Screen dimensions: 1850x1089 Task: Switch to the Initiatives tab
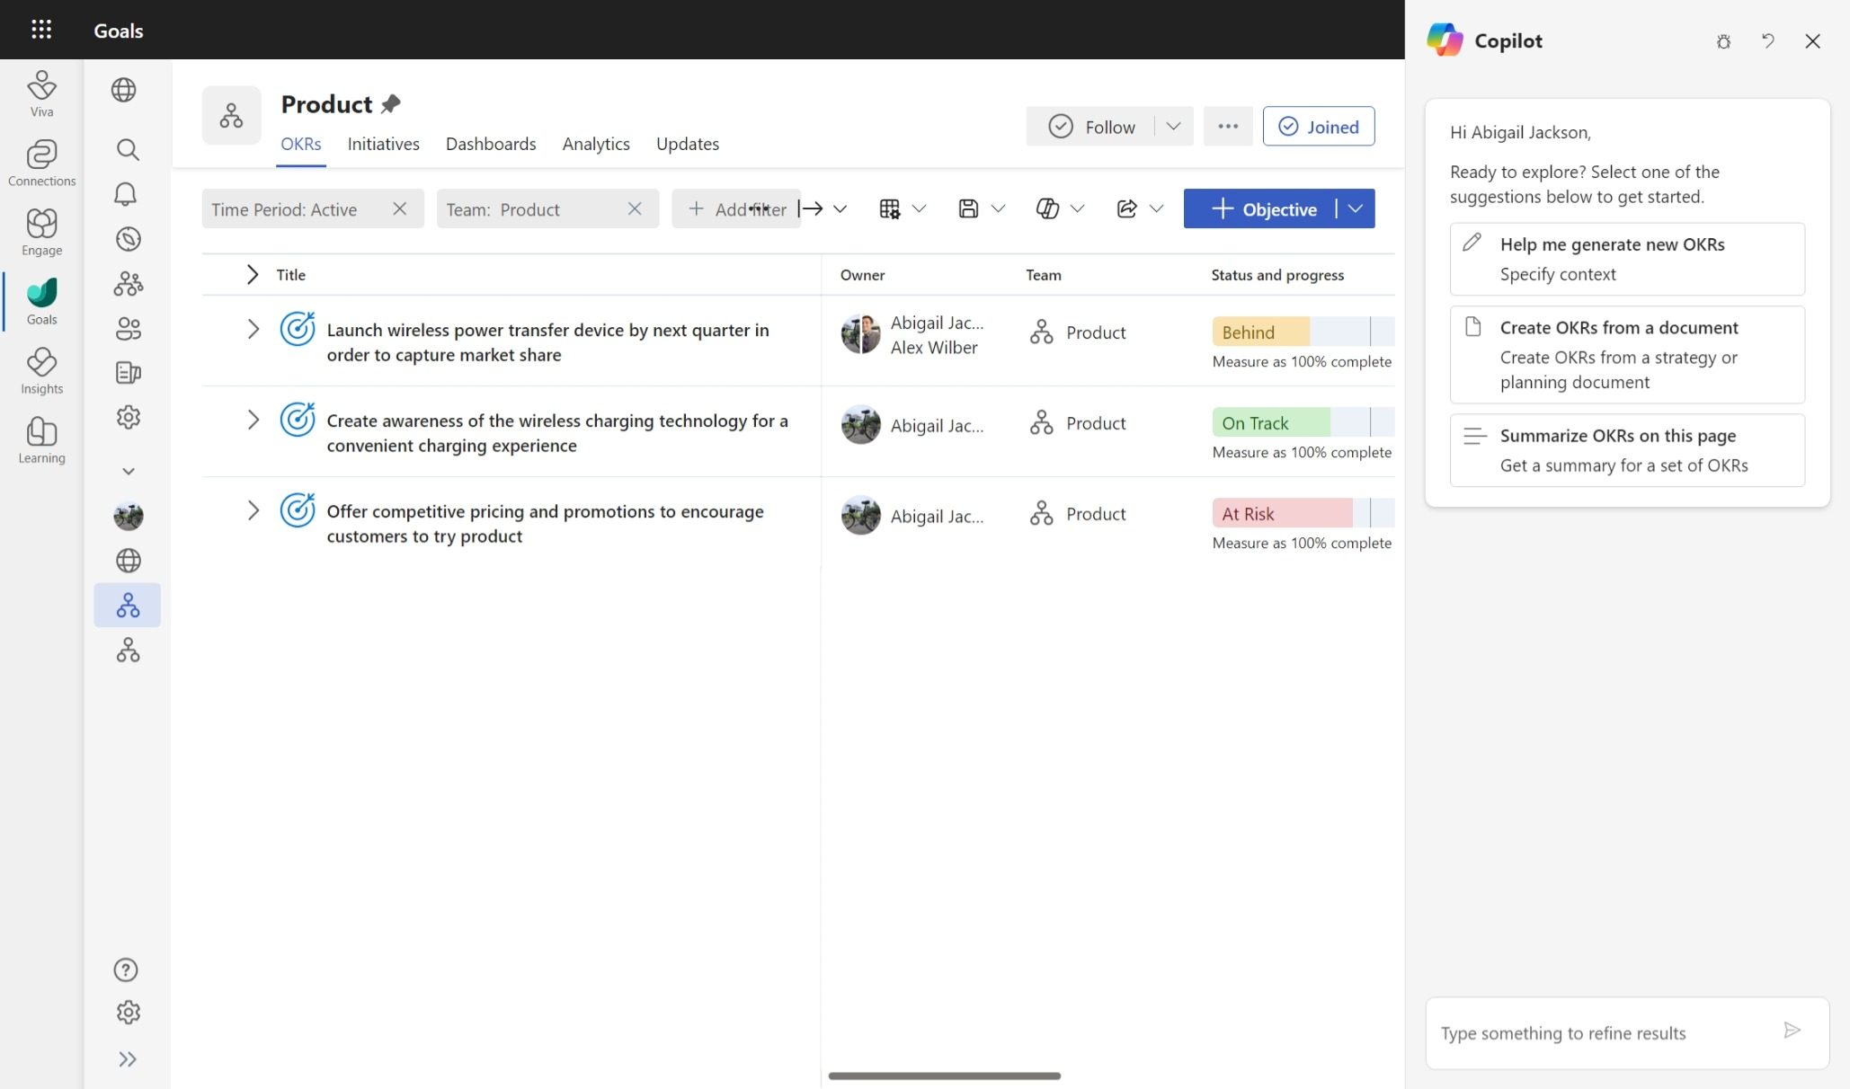click(x=382, y=144)
